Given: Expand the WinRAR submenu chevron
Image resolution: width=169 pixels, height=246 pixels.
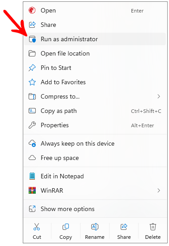Looking at the screenshot, I should click(x=159, y=190).
